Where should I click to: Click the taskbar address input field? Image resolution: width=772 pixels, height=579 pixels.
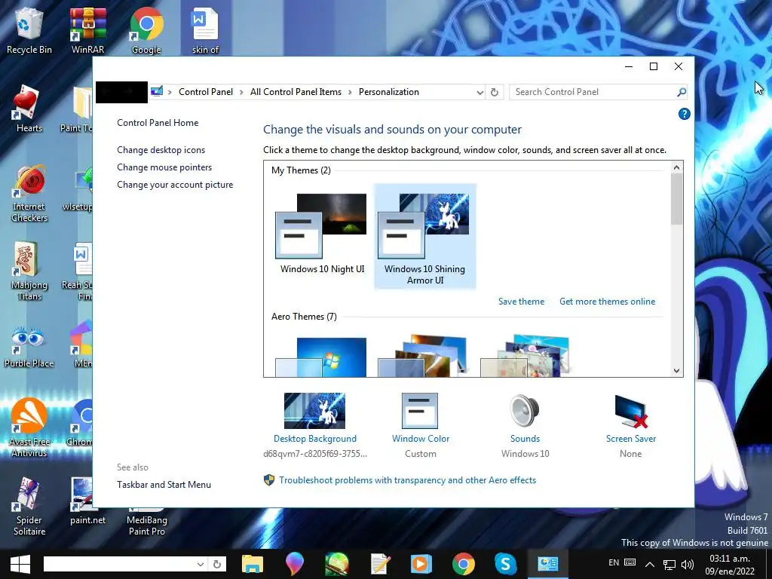pos(119,564)
